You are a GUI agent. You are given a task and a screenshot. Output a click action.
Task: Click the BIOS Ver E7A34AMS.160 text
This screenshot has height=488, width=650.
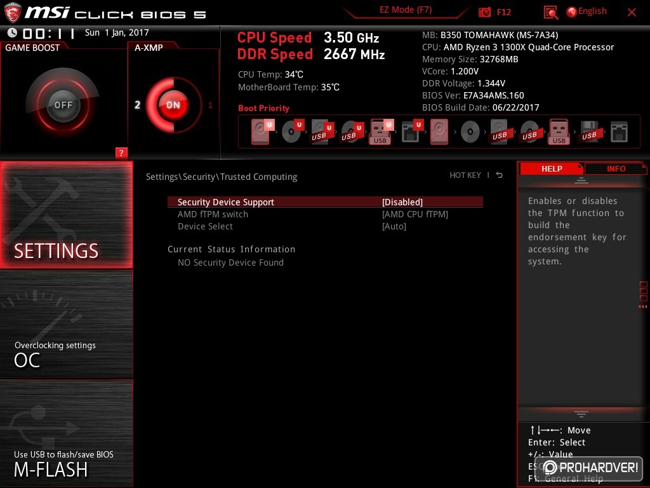click(473, 95)
